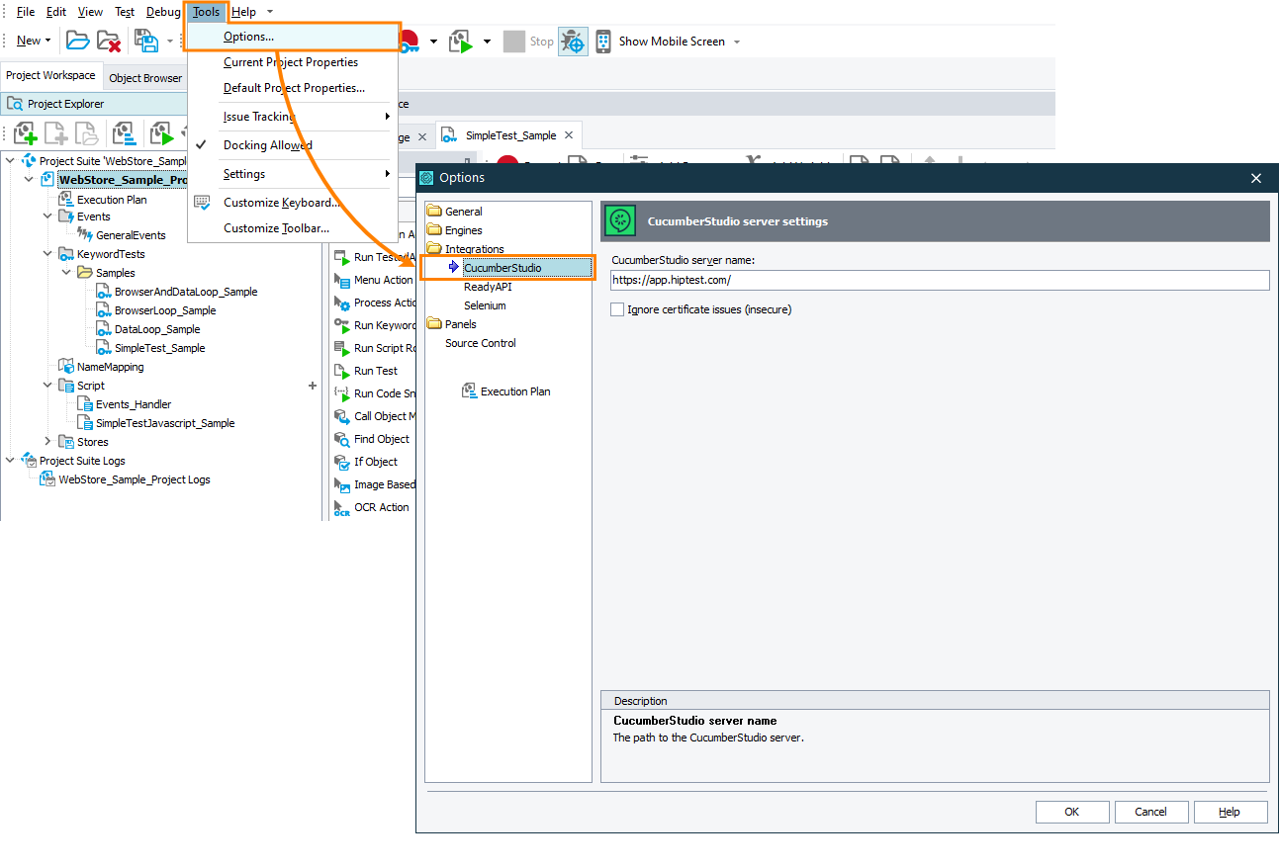The width and height of the screenshot is (1279, 868).
Task: Choose Current Project Properties menu item
Action: pyautogui.click(x=291, y=62)
